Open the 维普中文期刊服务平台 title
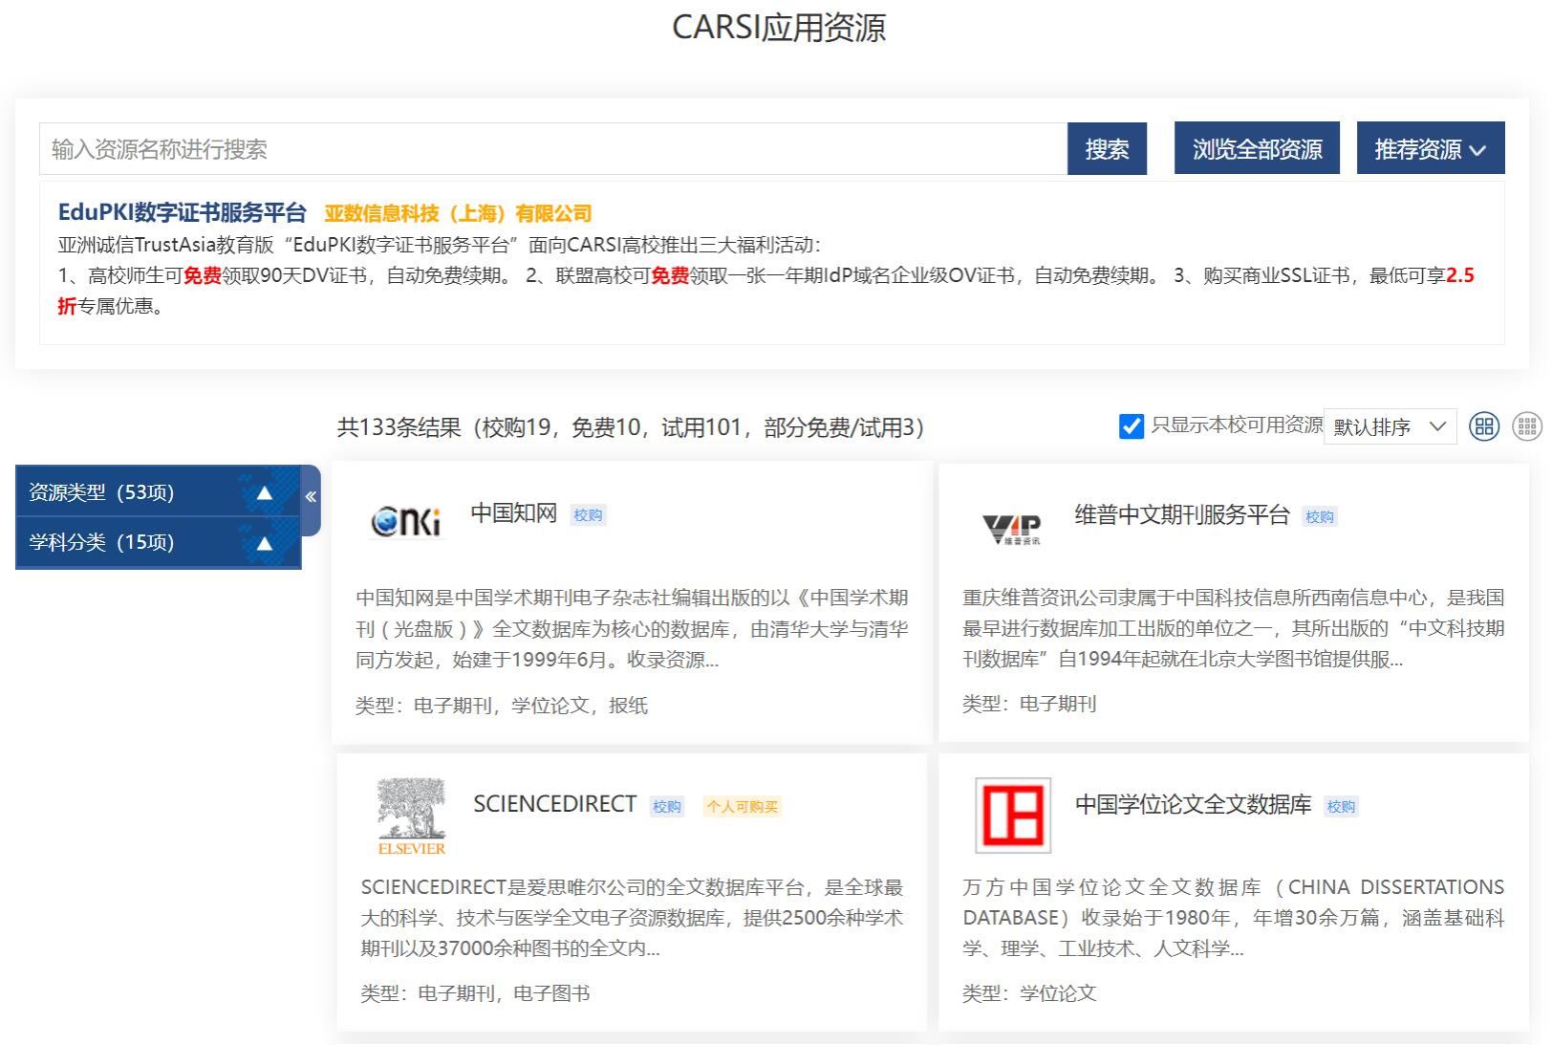 1181,515
